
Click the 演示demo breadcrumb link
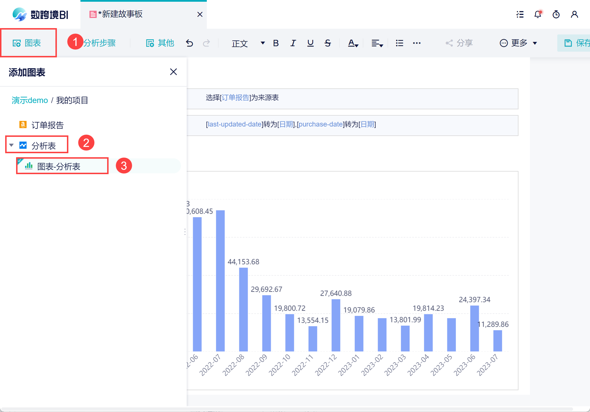30,100
